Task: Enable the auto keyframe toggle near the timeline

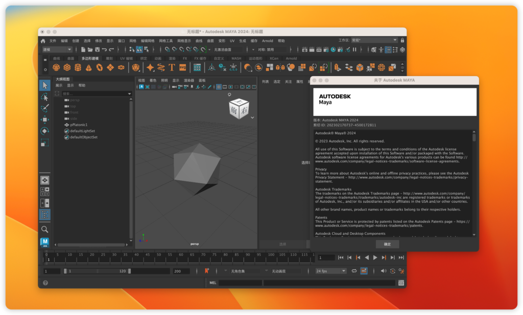Action: pos(207,271)
